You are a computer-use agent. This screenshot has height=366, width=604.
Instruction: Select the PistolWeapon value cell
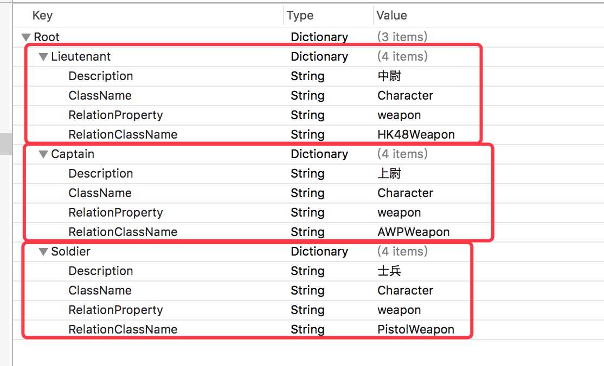(x=416, y=329)
